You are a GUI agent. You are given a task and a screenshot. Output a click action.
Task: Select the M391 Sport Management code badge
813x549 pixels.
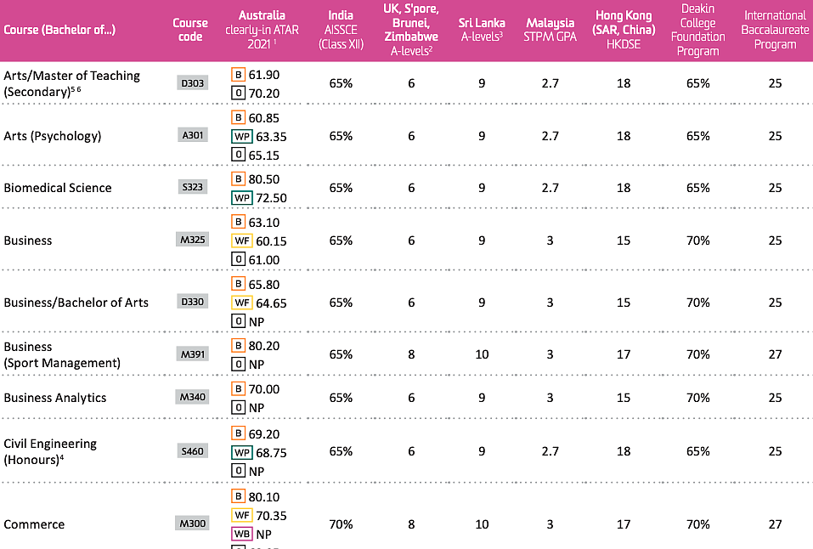[192, 354]
